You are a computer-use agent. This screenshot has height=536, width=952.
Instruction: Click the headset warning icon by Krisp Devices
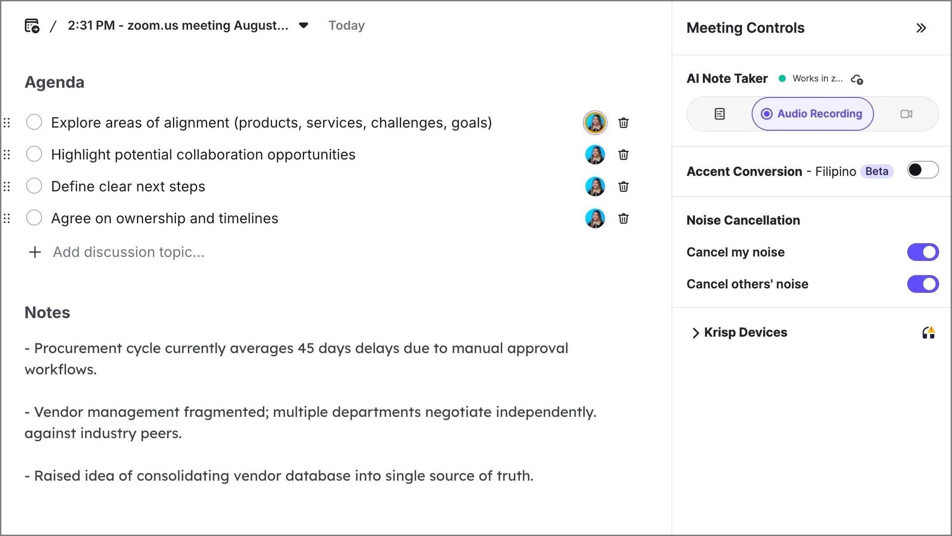click(x=929, y=332)
